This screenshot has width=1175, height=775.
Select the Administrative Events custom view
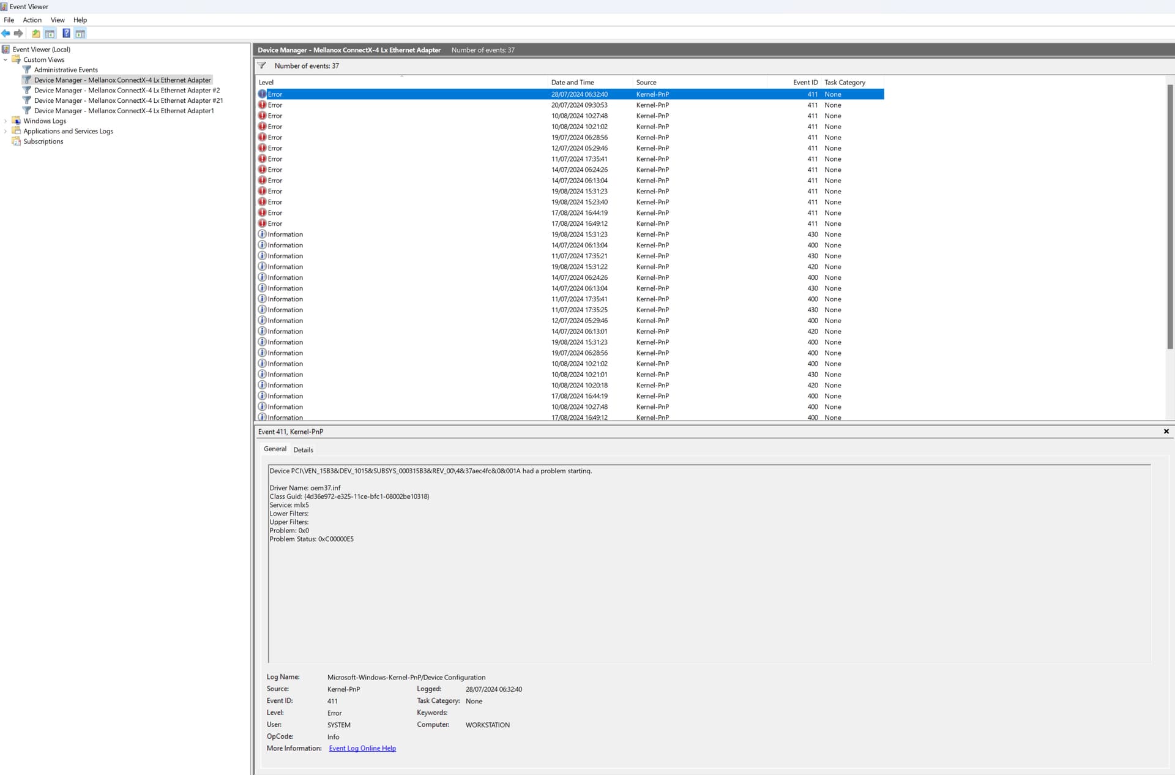(x=65, y=70)
